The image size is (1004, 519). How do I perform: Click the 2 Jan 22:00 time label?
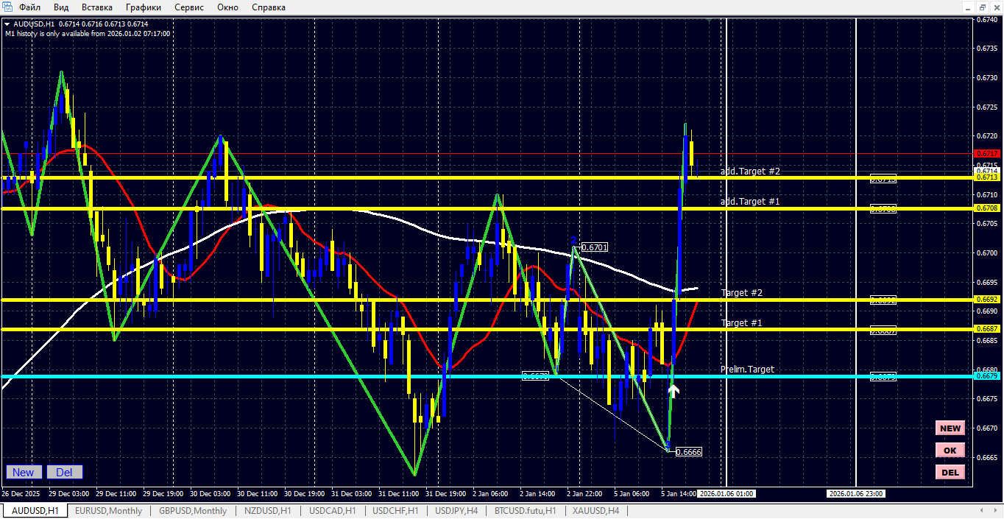pos(585,494)
